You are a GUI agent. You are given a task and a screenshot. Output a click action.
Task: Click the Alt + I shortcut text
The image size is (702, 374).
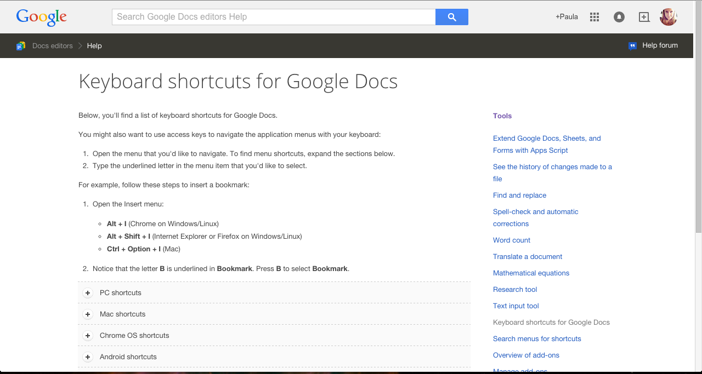point(117,224)
